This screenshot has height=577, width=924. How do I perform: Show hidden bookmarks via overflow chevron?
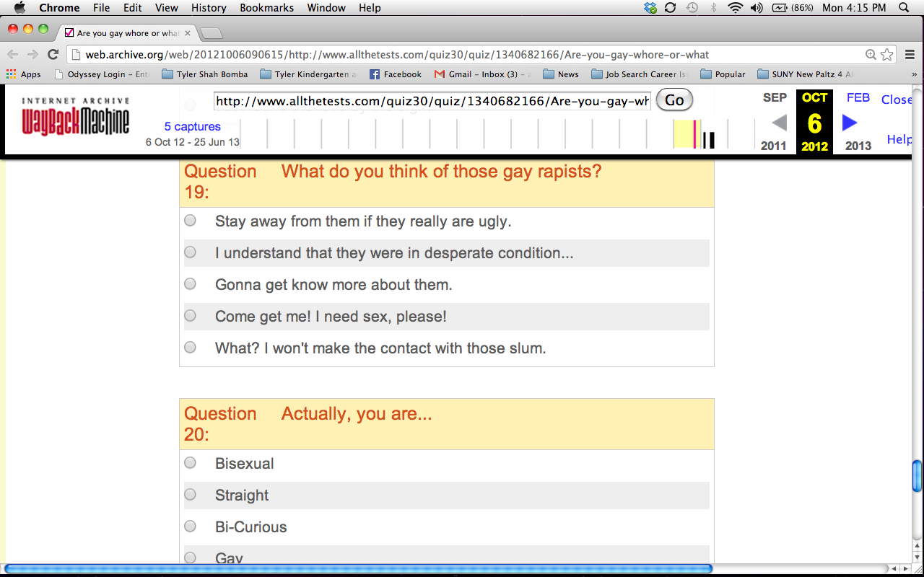click(x=914, y=74)
